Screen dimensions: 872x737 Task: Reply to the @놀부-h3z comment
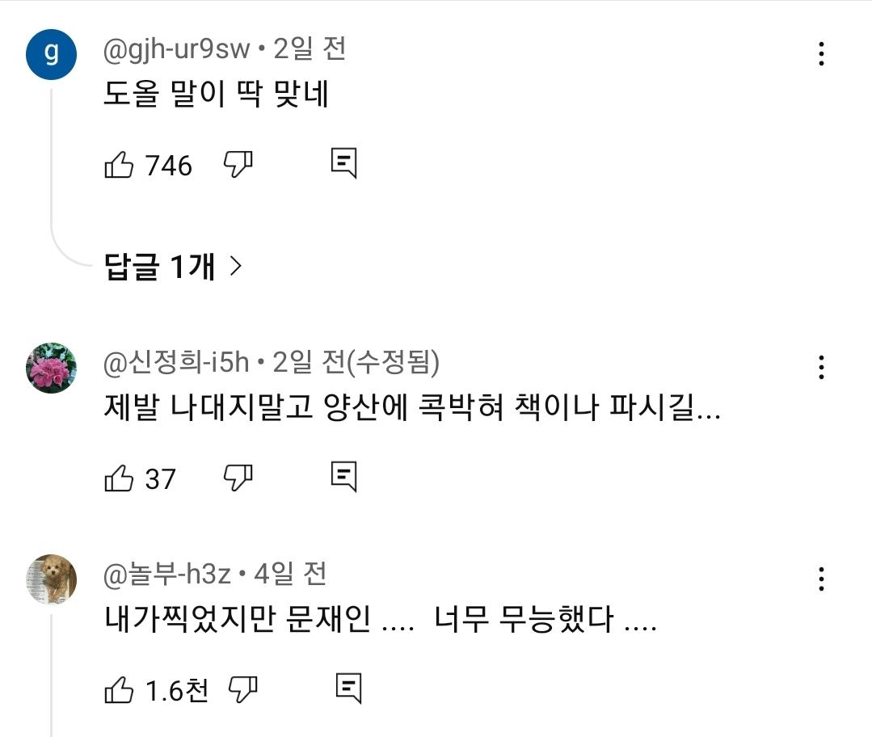coord(348,689)
